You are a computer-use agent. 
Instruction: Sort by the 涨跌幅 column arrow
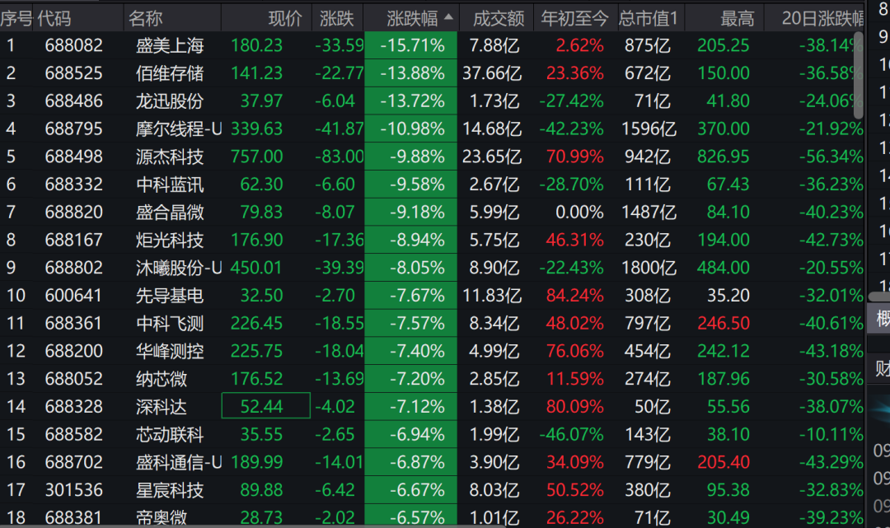coord(449,17)
